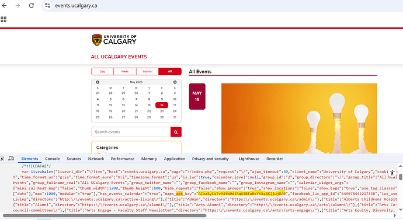
Task: Switch calendar view to Month
Action: (147, 71)
